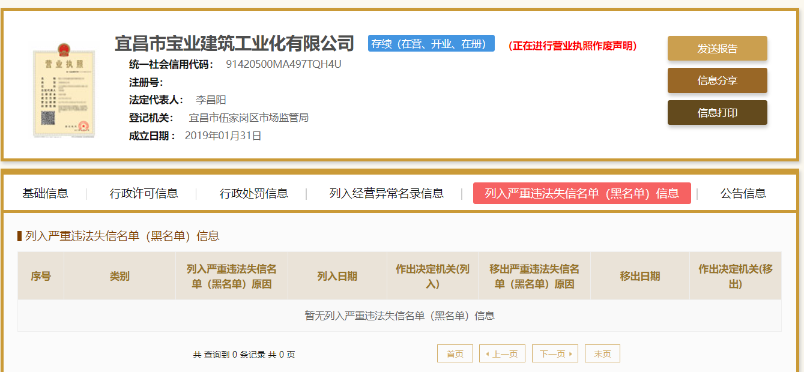Image resolution: width=804 pixels, height=372 pixels.
Task: Select the 列入严重违法失信名单（黑名单）信息 tab
Action: [582, 193]
